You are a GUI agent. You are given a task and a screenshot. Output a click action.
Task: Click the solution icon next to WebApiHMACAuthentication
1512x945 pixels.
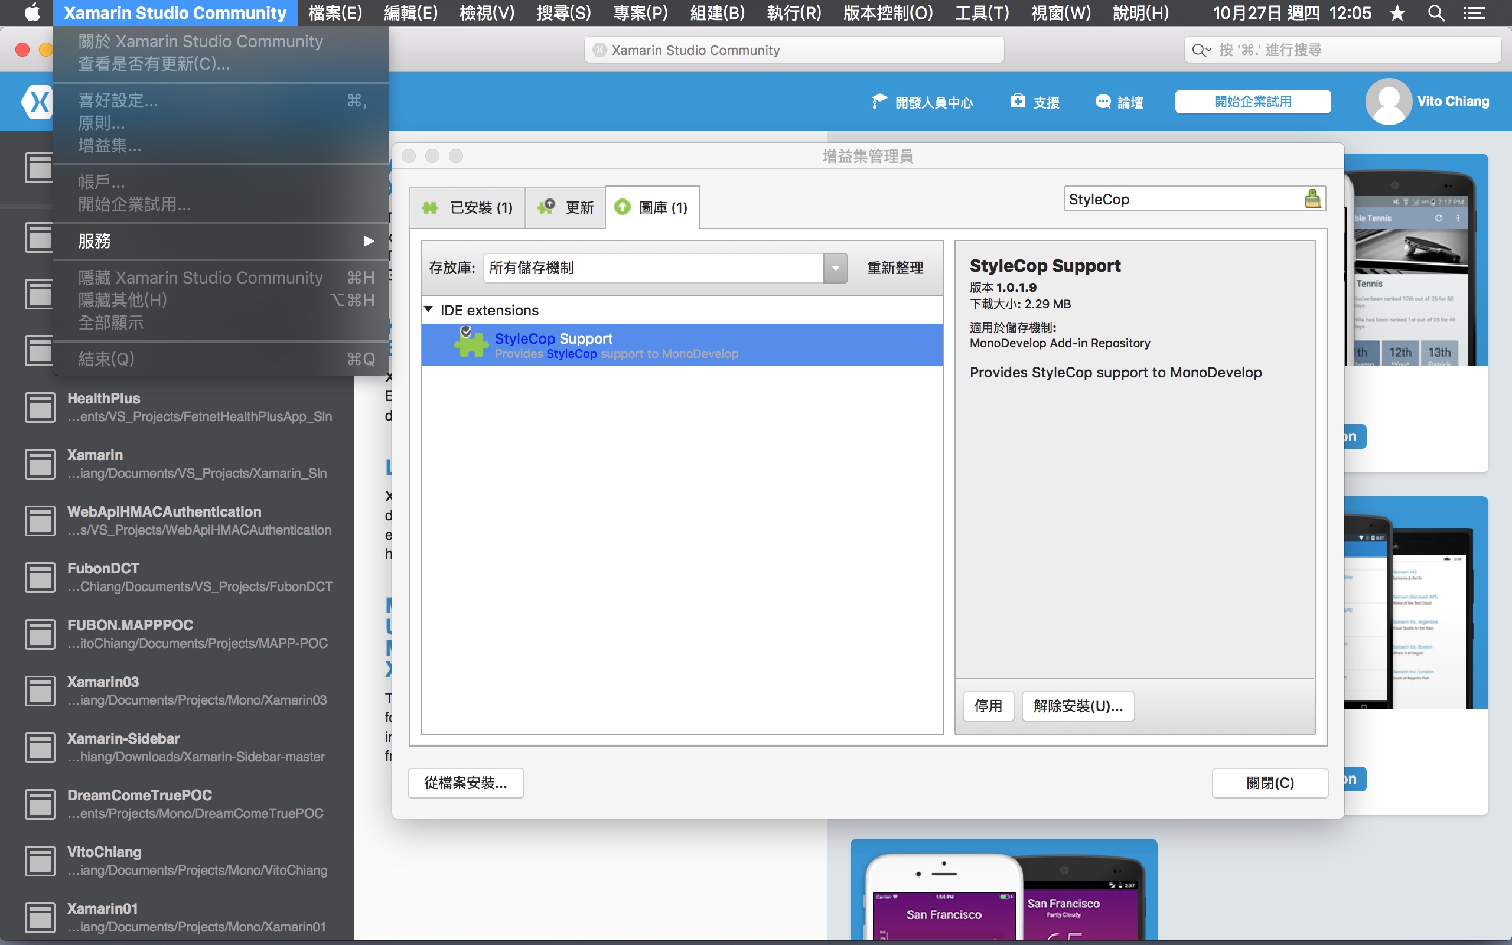(40, 520)
